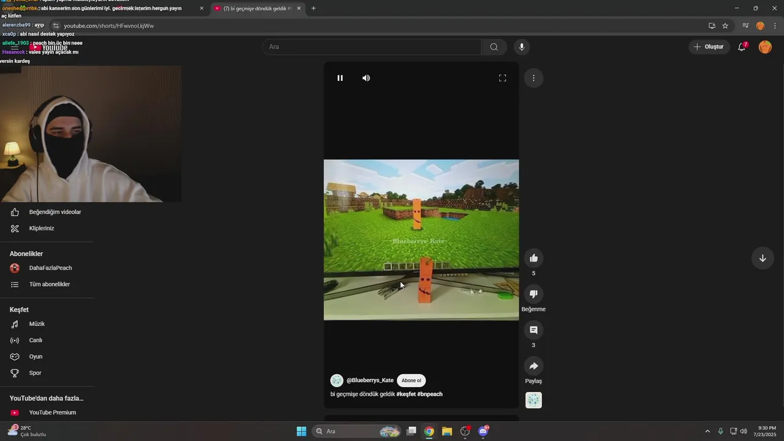Open Chrome profile avatar
Viewport: 784px width, 441px height.
[x=760, y=26]
